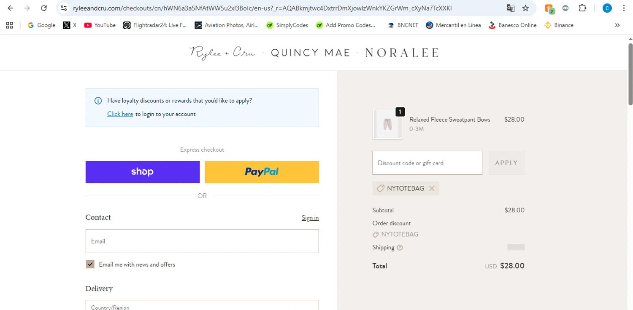Click the info icon in the loyalty banner
This screenshot has height=310, width=633.
(98, 101)
